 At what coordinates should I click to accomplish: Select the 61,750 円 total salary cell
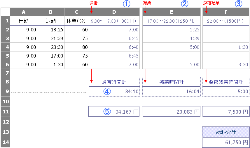226,142
